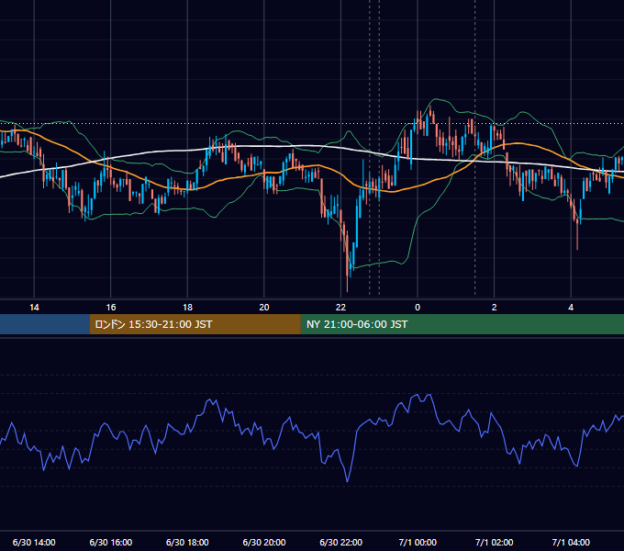Click the 6/30 22:00 date label
624x551 pixels.
pos(341,542)
